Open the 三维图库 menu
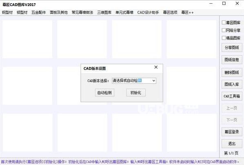244x165 pixels. (104, 12)
